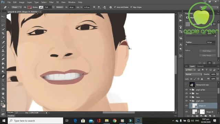Select the Crop tool

[3, 33]
